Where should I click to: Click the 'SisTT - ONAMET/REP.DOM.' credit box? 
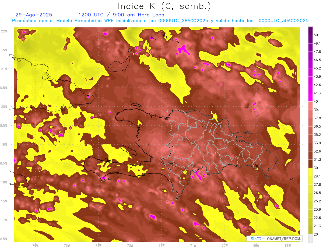tap(274, 239)
